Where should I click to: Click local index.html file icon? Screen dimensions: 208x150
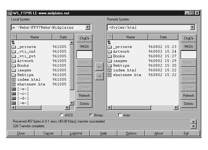click(x=13, y=80)
